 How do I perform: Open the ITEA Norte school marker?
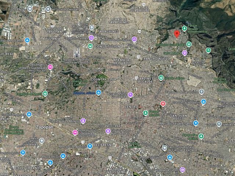30,9
